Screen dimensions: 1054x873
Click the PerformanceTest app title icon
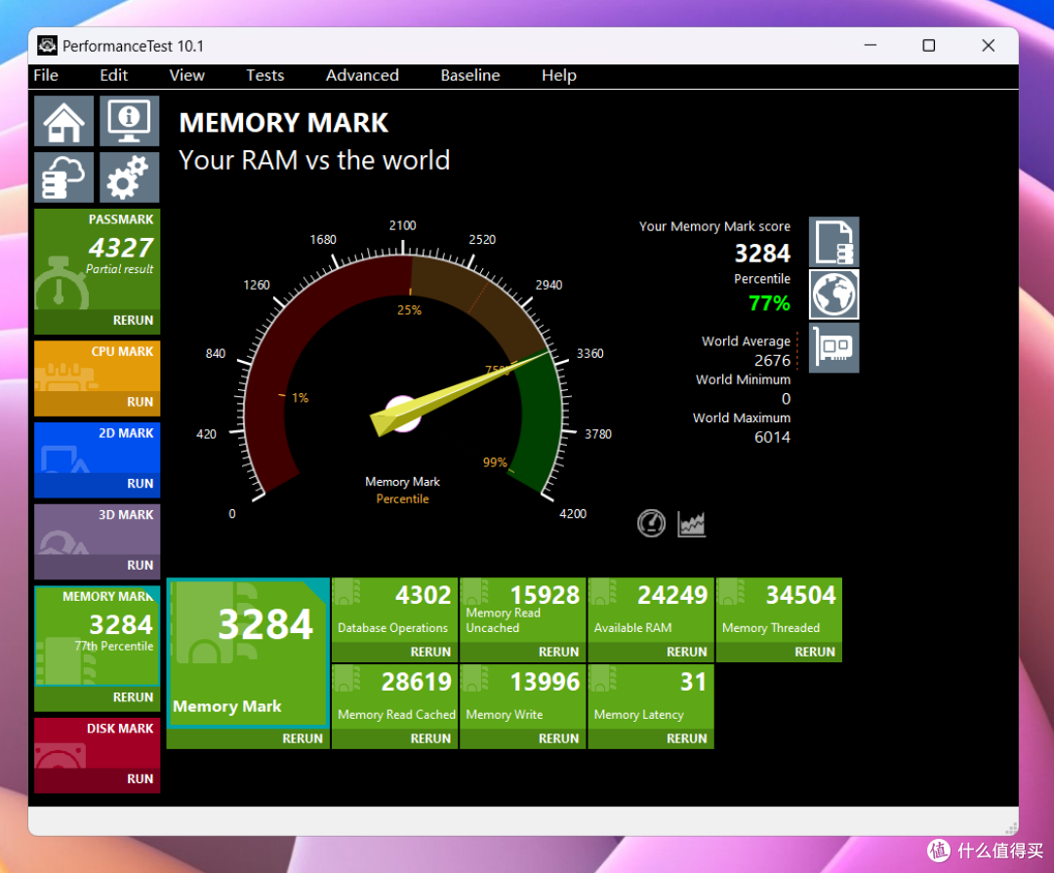click(x=47, y=46)
